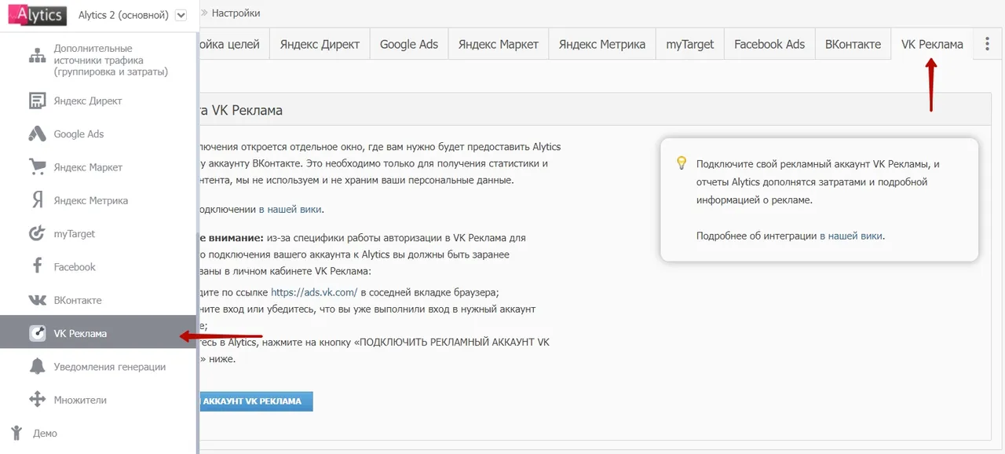
Task: Click the Настройки breadcrumb
Action: 236,13
